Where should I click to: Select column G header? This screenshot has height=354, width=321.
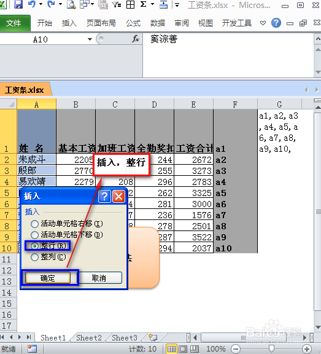[x=279, y=104]
